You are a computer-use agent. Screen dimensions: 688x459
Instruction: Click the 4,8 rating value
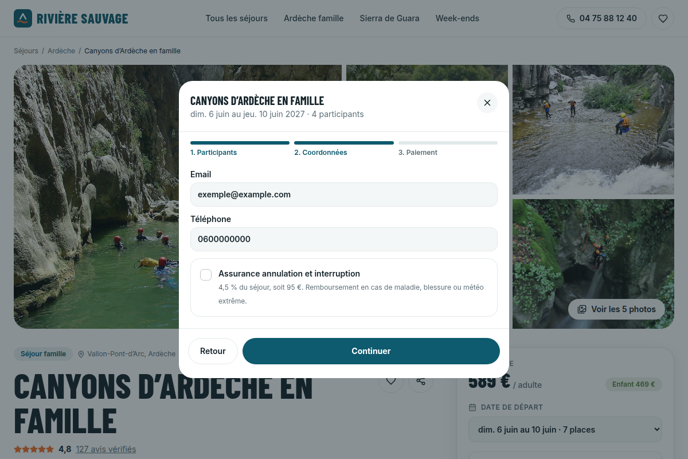point(65,449)
